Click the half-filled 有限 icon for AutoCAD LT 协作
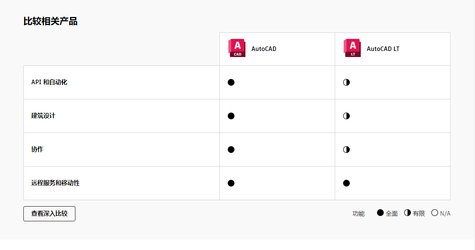 (346, 150)
